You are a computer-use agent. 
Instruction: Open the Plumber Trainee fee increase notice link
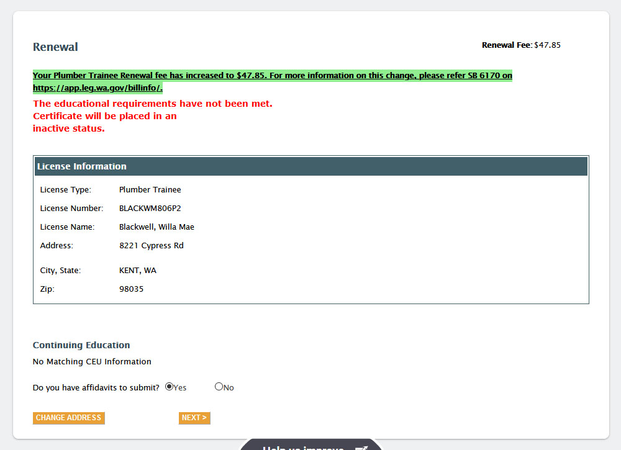tap(273, 81)
